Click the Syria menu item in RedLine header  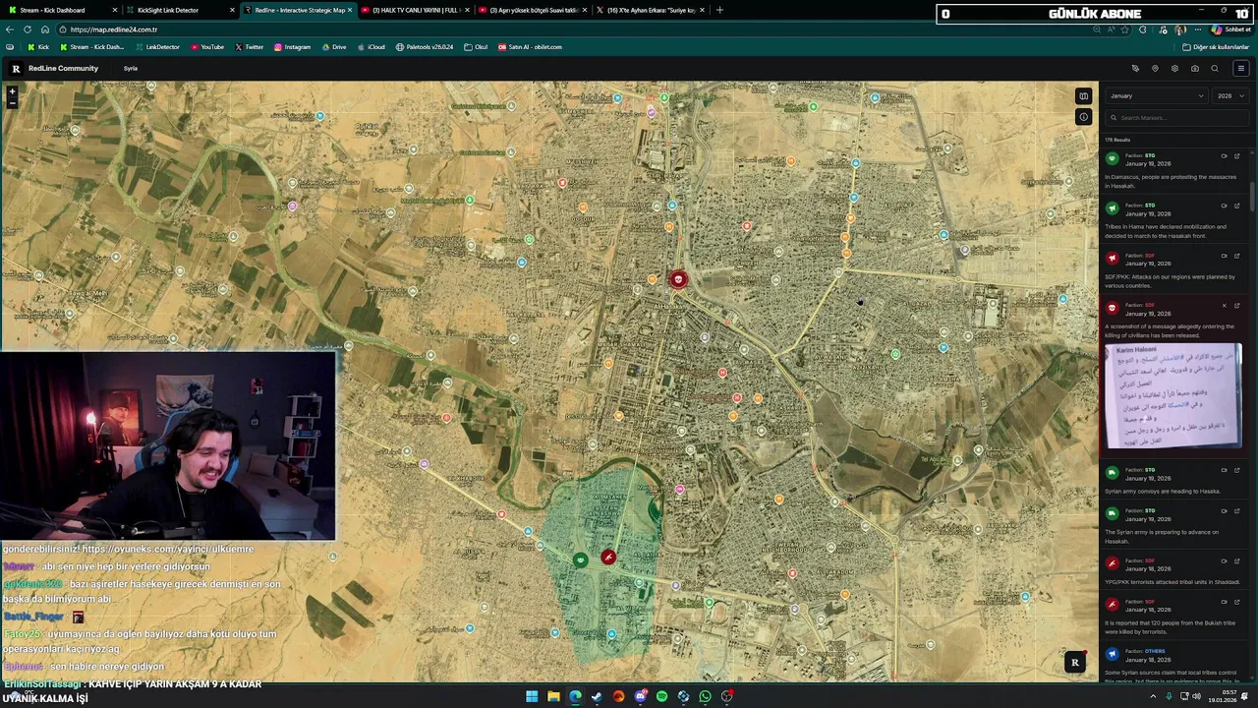click(131, 69)
